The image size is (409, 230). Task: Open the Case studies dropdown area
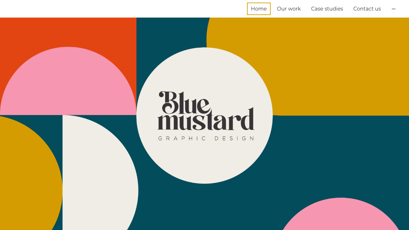(x=327, y=9)
